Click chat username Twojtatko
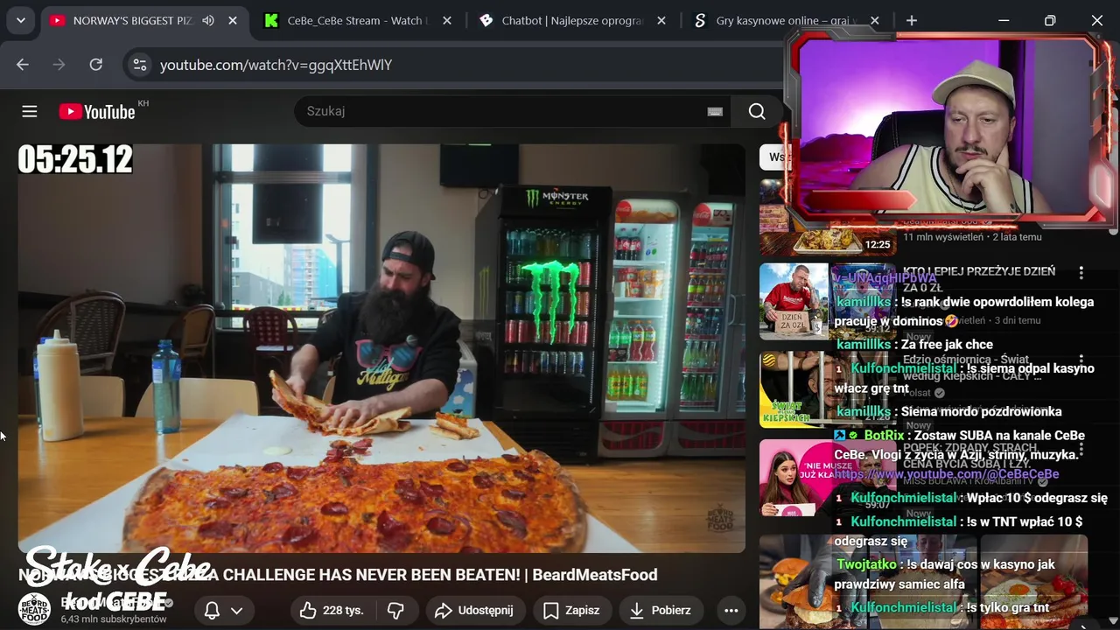The height and width of the screenshot is (630, 1120). [866, 564]
